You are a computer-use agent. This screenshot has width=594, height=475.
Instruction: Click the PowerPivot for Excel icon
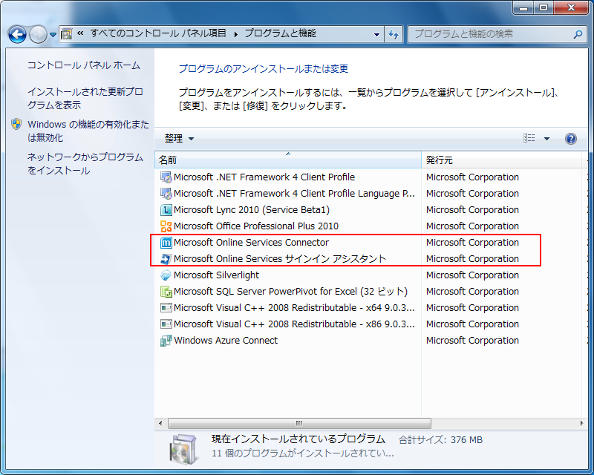[166, 291]
